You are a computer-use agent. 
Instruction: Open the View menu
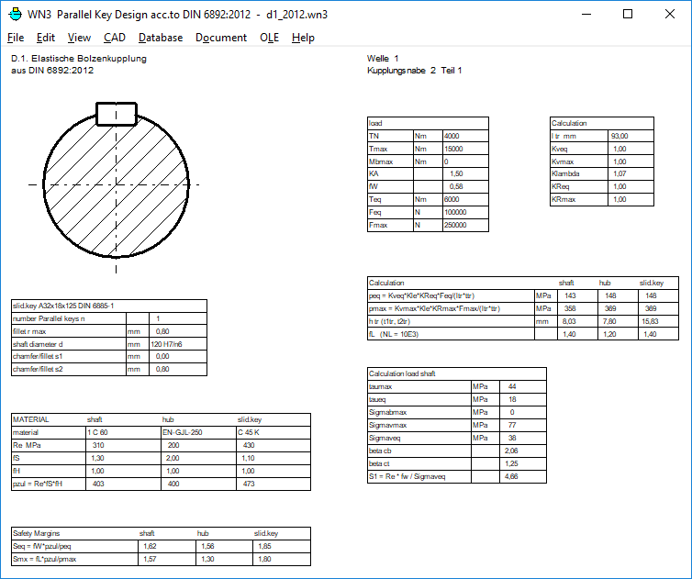[x=79, y=38]
